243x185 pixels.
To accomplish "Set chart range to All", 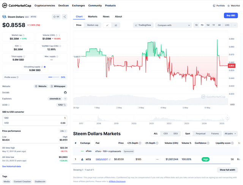I will pos(219,25).
